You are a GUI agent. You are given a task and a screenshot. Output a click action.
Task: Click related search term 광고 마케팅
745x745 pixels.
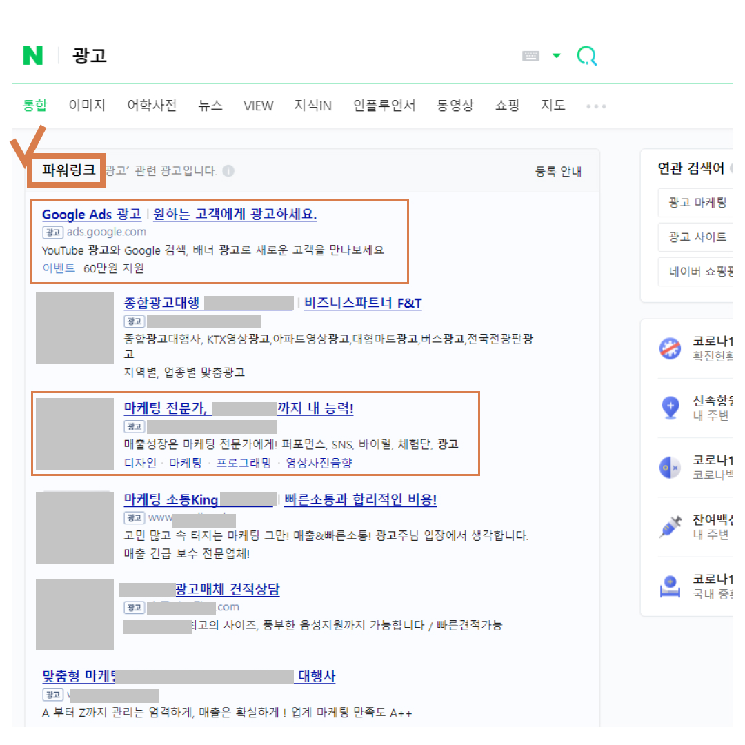(699, 203)
